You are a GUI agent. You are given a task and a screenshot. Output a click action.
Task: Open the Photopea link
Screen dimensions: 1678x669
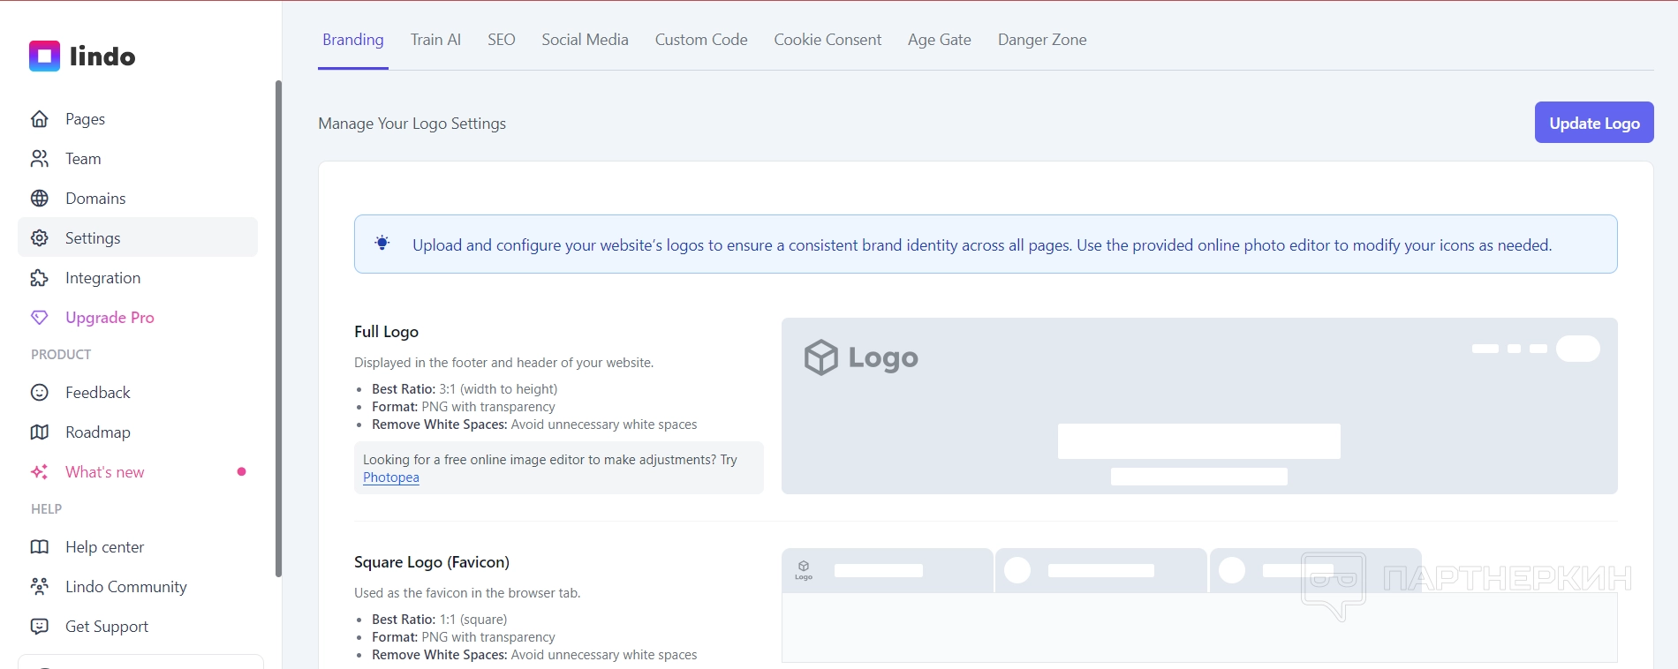point(391,477)
